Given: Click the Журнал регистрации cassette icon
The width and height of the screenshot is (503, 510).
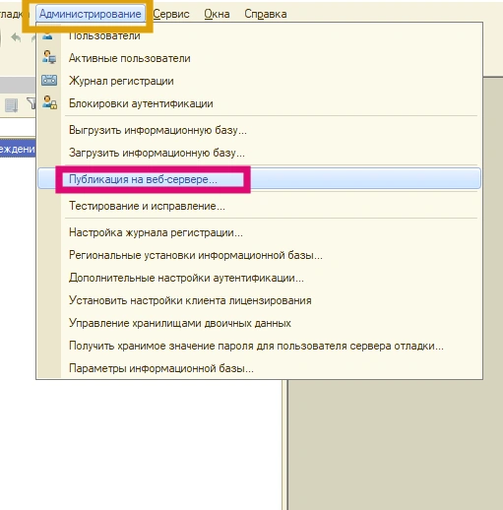Looking at the screenshot, I should [x=49, y=80].
